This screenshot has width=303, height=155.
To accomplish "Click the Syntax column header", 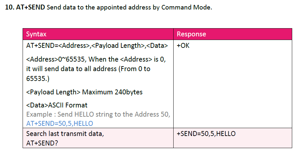I will pos(36,34).
